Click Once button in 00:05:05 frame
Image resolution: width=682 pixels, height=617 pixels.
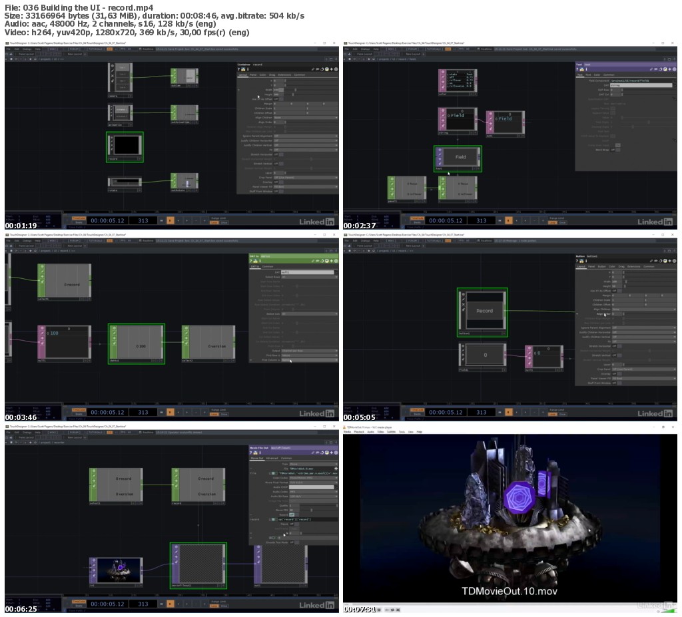coord(562,415)
